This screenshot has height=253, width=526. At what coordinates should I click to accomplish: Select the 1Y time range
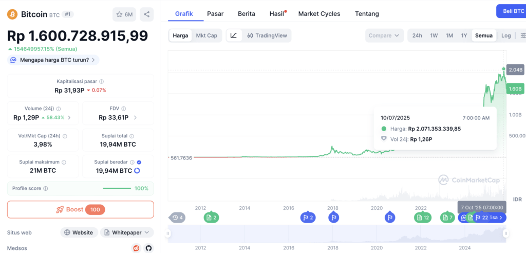(464, 35)
